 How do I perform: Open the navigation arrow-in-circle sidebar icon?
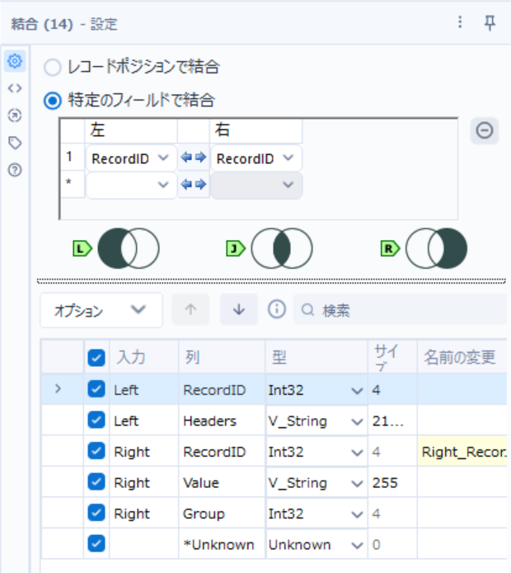pos(15,115)
